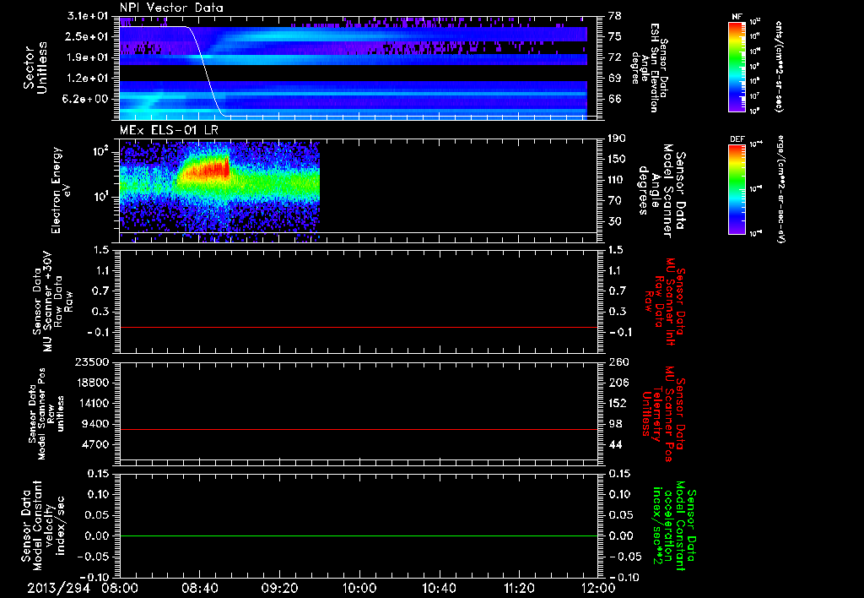Click the '9400' scanner position tick value
The image size is (864, 598).
tap(94, 424)
